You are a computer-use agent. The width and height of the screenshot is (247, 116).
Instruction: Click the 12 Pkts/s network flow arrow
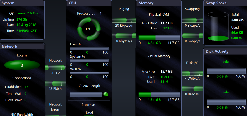point(55,83)
